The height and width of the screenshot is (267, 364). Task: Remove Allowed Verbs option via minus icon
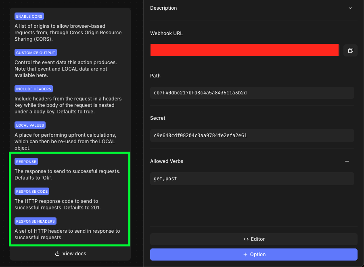point(347,161)
